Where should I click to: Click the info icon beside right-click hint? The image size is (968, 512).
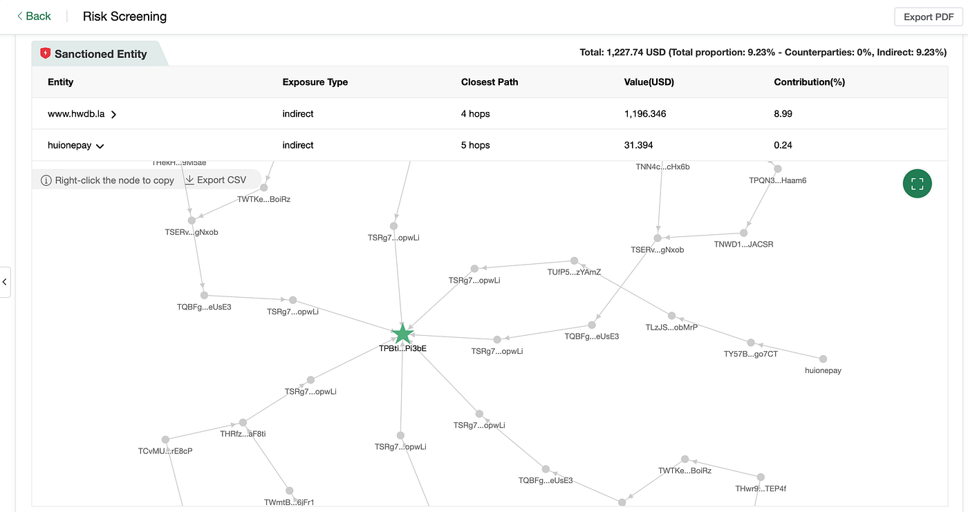coord(46,180)
